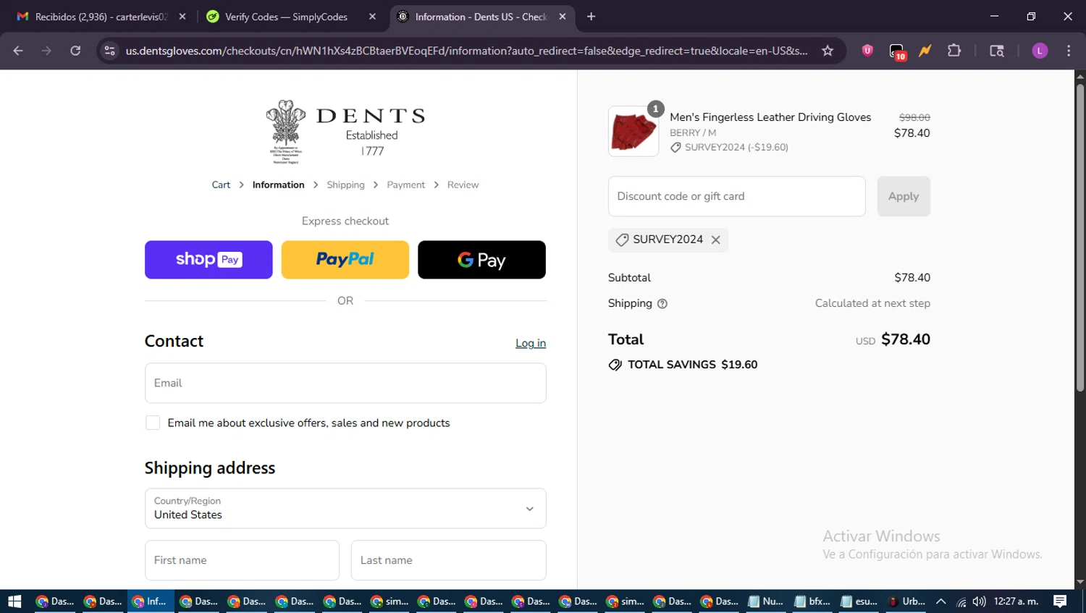The width and height of the screenshot is (1086, 613).
Task: Click the total savings tag icon
Action: point(615,365)
